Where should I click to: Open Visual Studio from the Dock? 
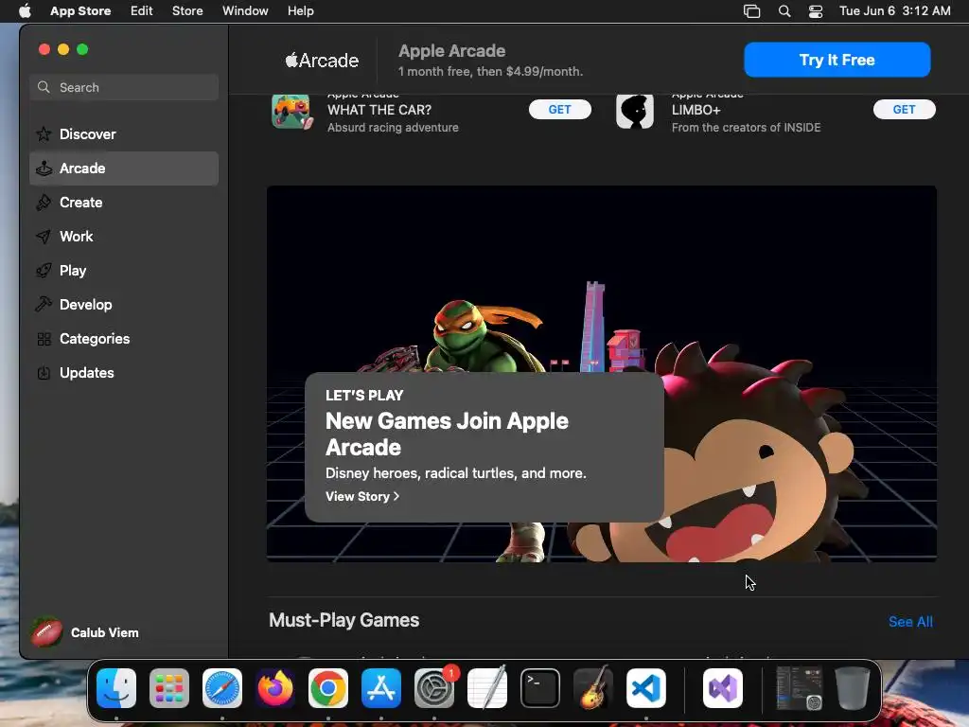pos(723,688)
